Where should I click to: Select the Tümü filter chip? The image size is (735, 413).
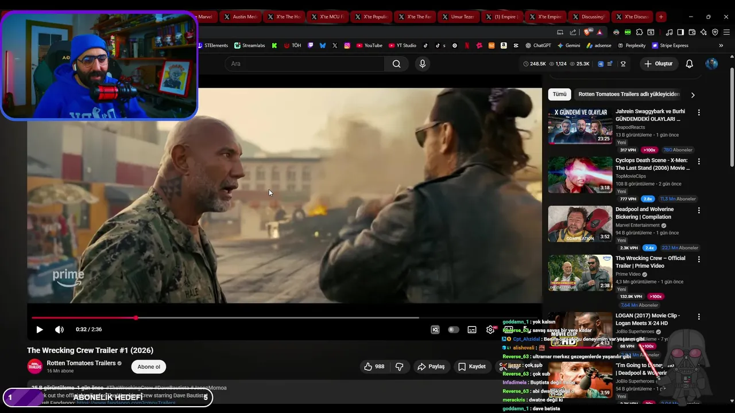[559, 94]
